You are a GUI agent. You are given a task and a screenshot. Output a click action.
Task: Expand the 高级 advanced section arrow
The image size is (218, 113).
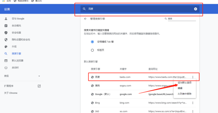coord(39,76)
